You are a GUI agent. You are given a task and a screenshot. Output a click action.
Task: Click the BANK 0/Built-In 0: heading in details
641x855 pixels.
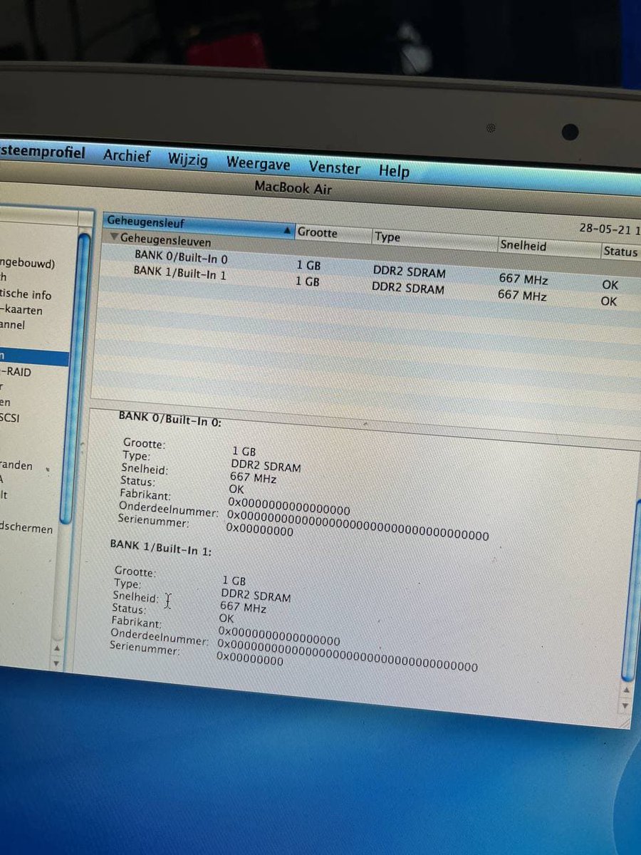pos(170,420)
